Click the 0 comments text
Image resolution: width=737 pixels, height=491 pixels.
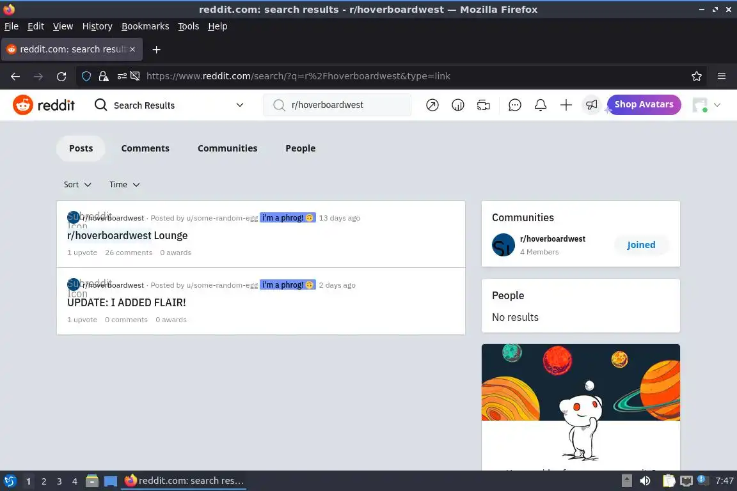point(126,320)
